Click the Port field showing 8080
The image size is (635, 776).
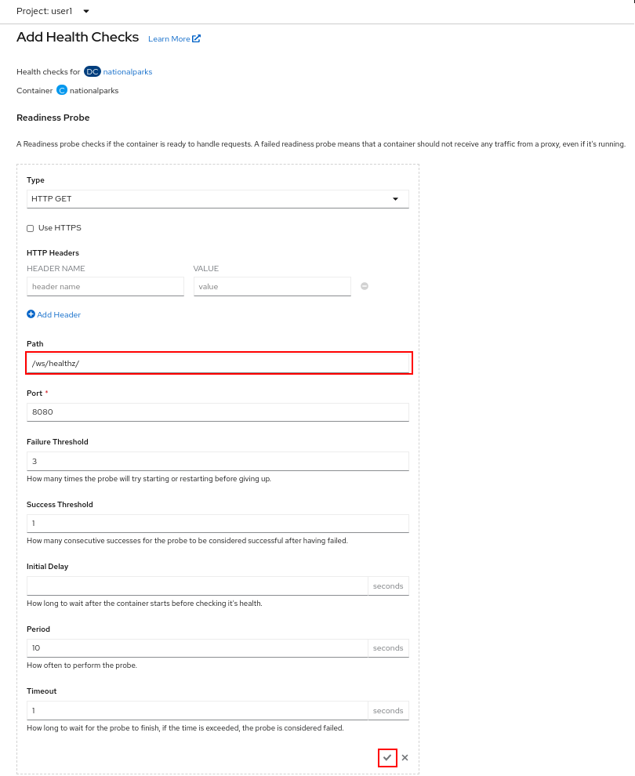click(217, 412)
